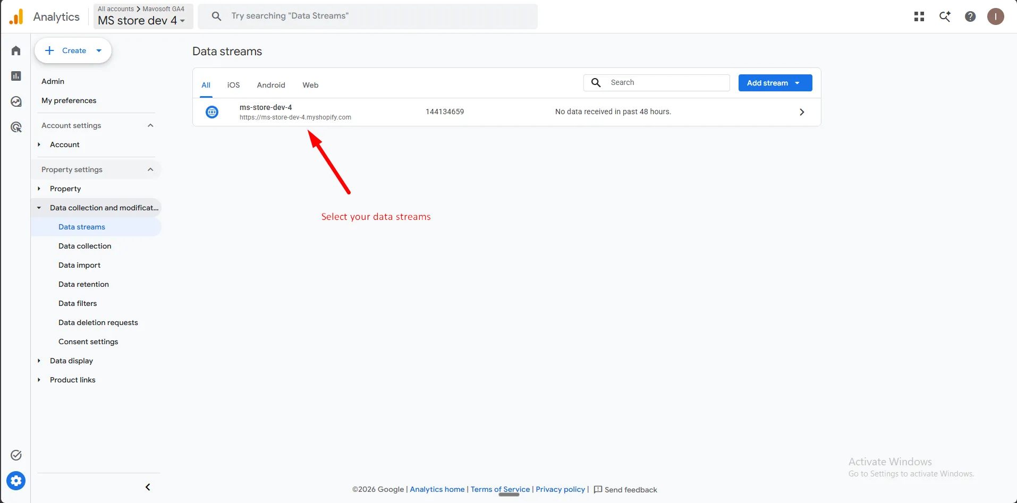Screen dimensions: 1017x503
Task: Collapse Data collection and modification group
Action: pos(39,208)
